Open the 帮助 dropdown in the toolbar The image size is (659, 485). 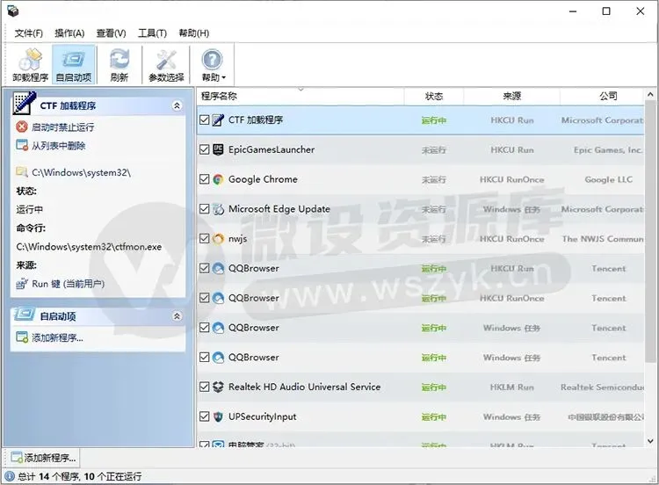tap(214, 65)
